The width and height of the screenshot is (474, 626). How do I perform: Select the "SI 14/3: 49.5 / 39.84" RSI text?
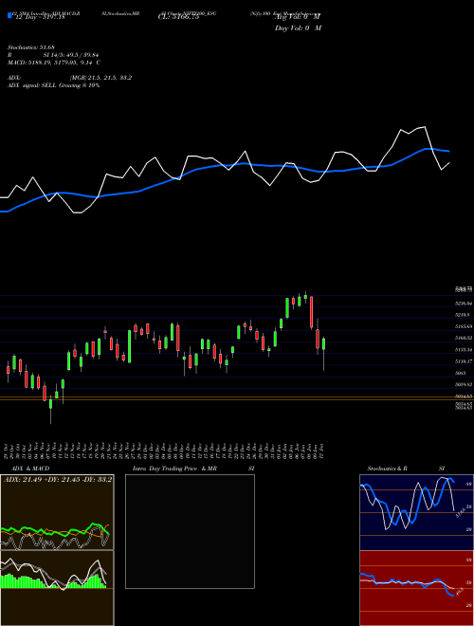click(71, 55)
